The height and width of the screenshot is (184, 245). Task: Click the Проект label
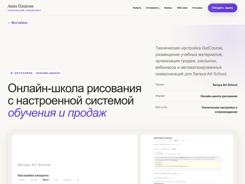point(160,85)
